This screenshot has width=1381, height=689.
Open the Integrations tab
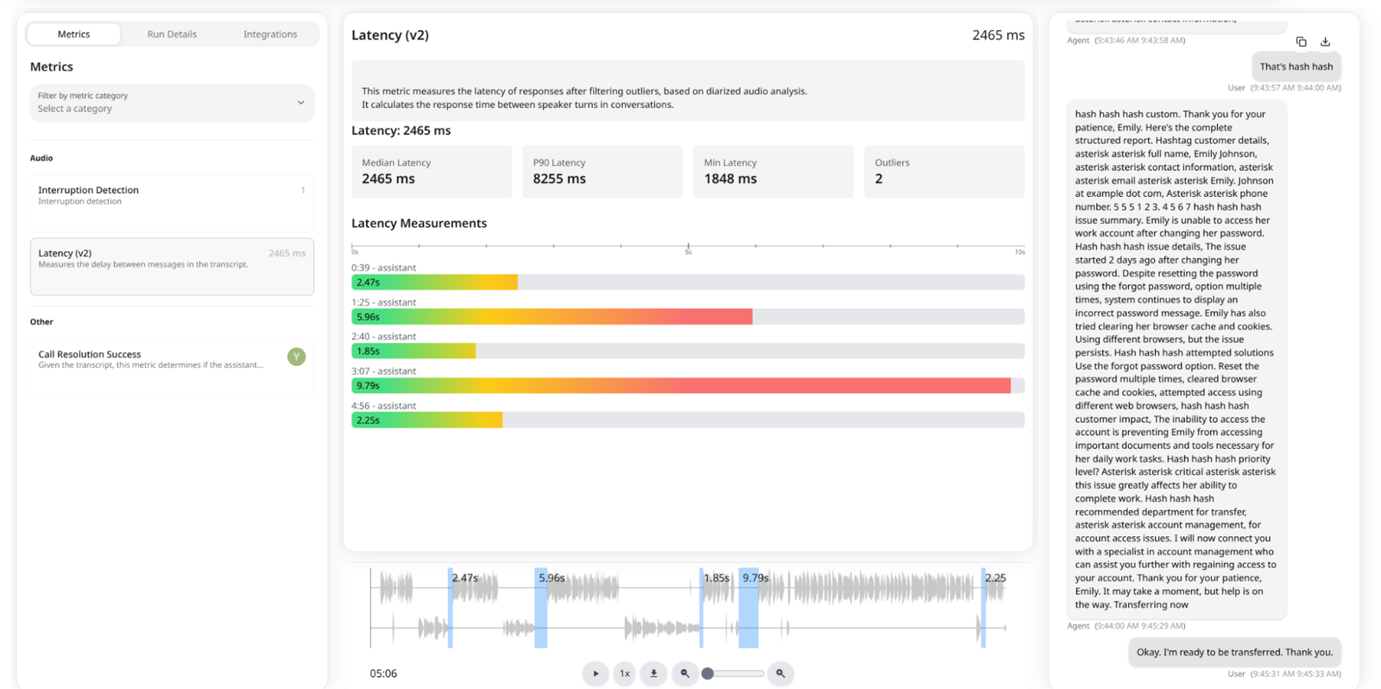pos(270,35)
